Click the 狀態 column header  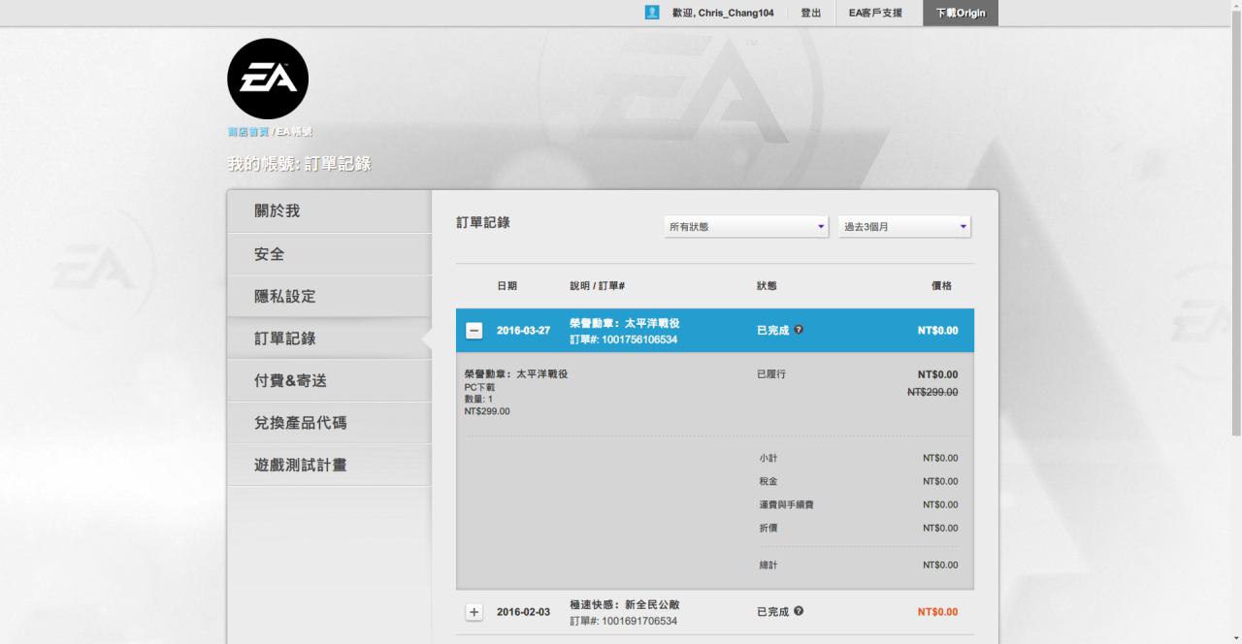click(767, 286)
